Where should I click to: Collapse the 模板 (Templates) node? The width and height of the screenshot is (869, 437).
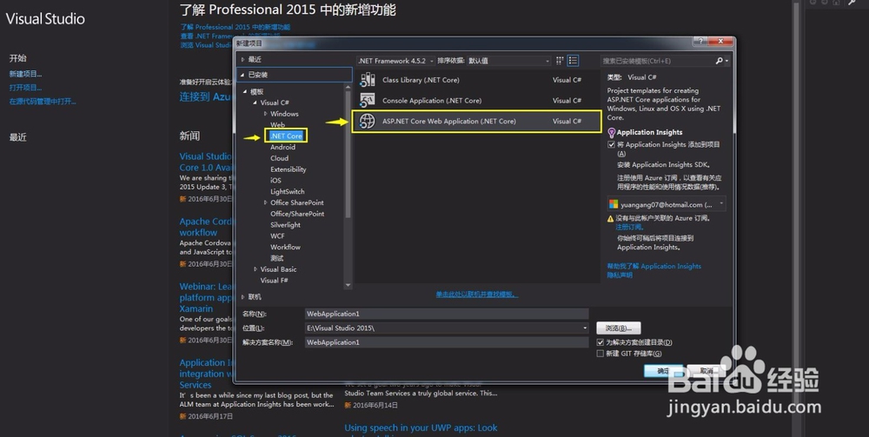click(245, 92)
